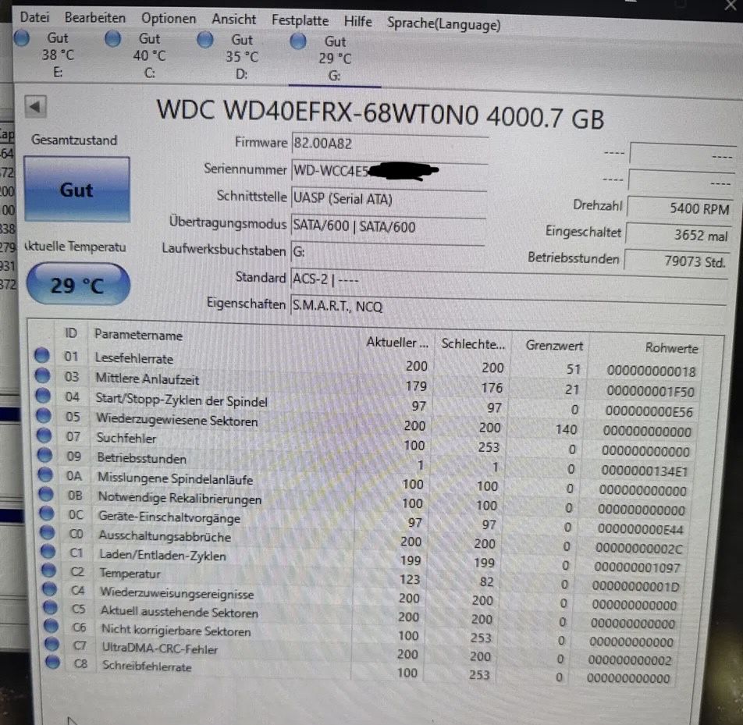
Task: Click the Gut health status button
Action: (76, 190)
